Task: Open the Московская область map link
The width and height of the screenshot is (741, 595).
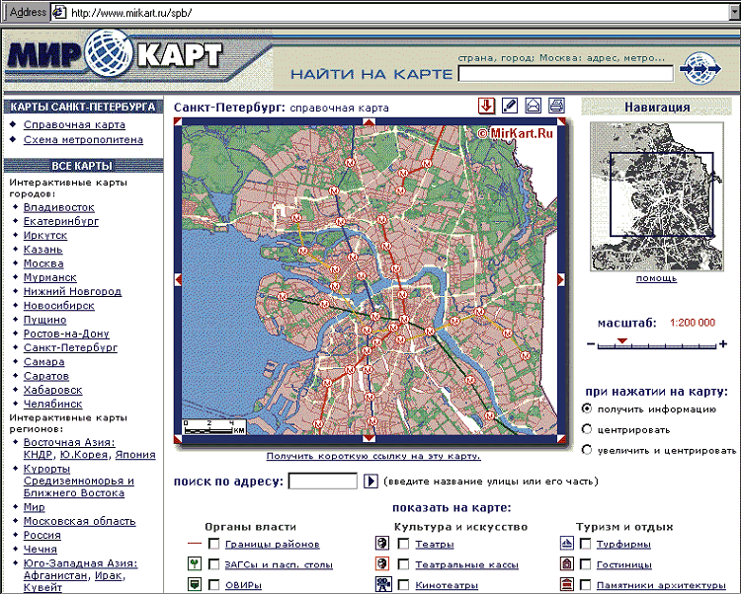Action: point(79,521)
